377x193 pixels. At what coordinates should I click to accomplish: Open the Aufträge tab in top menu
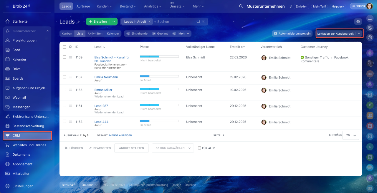(83, 6)
